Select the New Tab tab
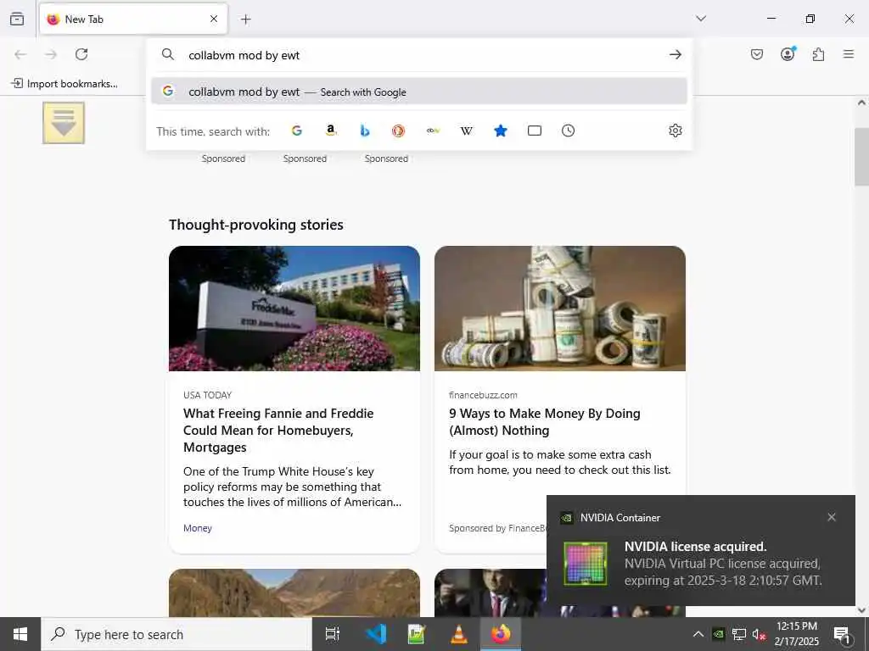The image size is (869, 651). [133, 19]
